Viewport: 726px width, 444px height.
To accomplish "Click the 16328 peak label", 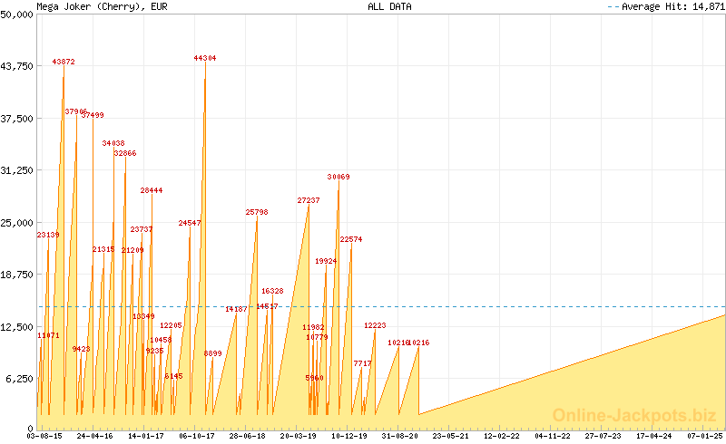I will click(x=272, y=291).
